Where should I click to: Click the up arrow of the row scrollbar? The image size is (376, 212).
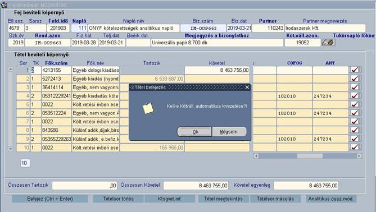point(11,70)
